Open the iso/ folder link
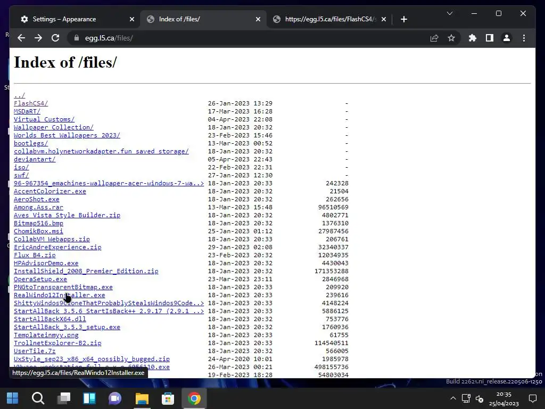The height and width of the screenshot is (409, 545). pyautogui.click(x=21, y=167)
